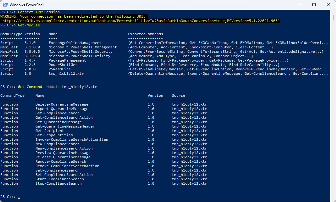Maximize the Windows PowerShell window

[x=314, y=5]
